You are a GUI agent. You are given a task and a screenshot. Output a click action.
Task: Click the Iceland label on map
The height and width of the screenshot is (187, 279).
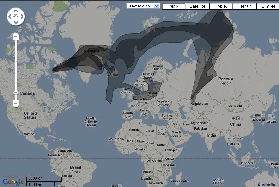[113, 75]
